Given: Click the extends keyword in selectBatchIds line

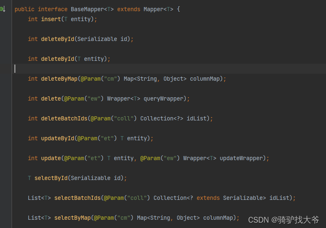Looking at the screenshot, I should pyautogui.click(x=208, y=198).
